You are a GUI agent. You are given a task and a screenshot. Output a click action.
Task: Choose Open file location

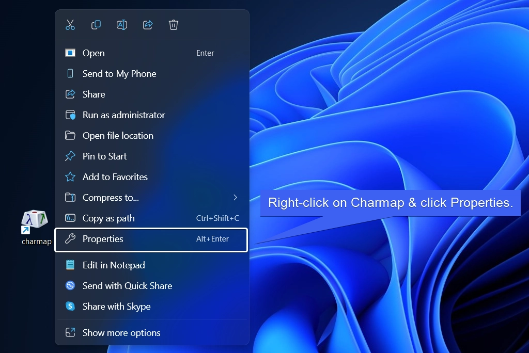click(x=151, y=136)
